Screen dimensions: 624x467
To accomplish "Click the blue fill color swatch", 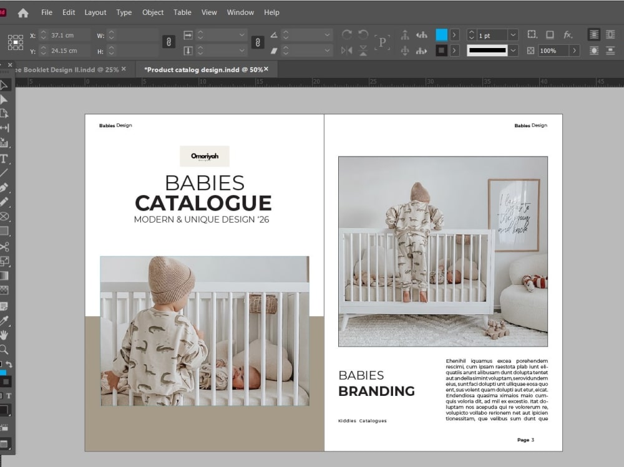I will click(x=441, y=35).
